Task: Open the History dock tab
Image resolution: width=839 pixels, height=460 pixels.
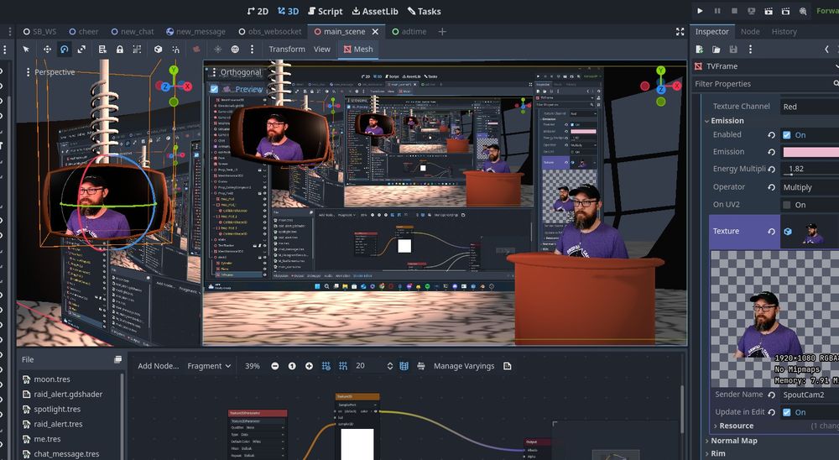Action: pyautogui.click(x=784, y=32)
